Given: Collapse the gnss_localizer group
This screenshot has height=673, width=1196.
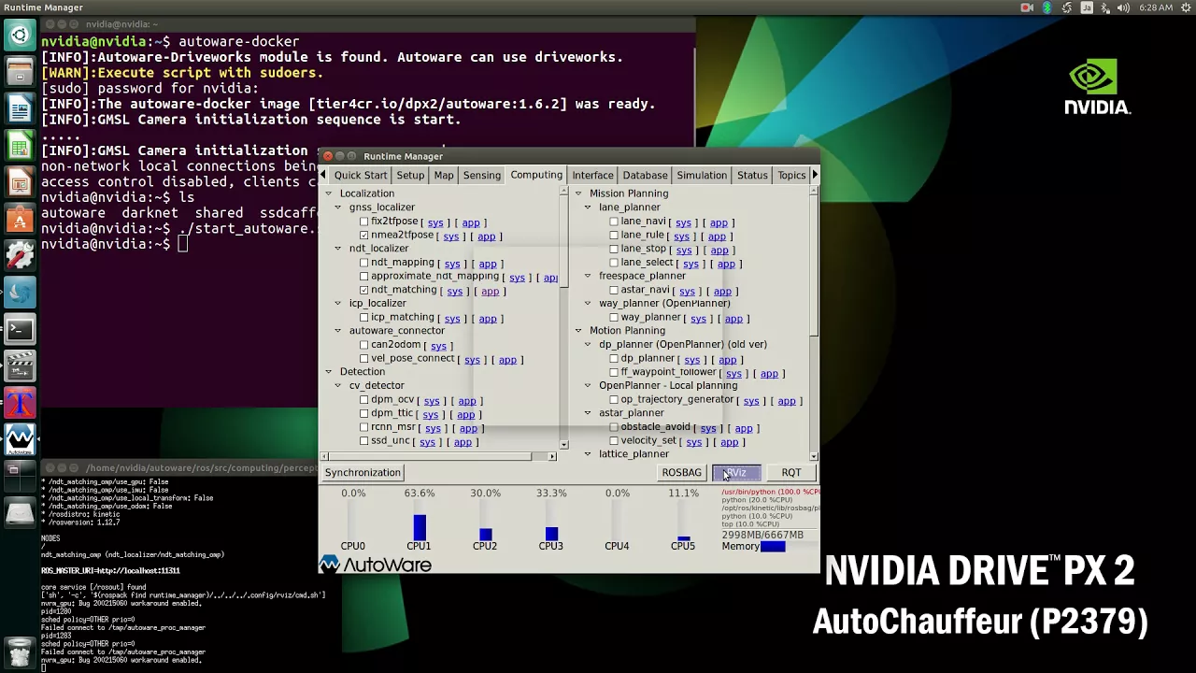Looking at the screenshot, I should pyautogui.click(x=338, y=208).
